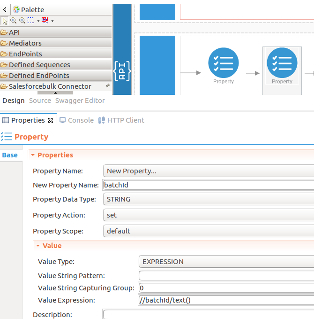314x319 pixels.
Task: Edit the New Property Name field
Action: 209,185
